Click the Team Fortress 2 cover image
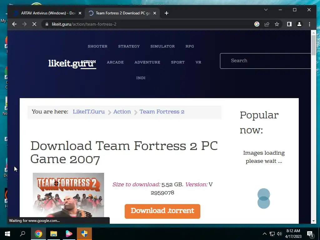The height and width of the screenshot is (240, 320). (x=68, y=195)
